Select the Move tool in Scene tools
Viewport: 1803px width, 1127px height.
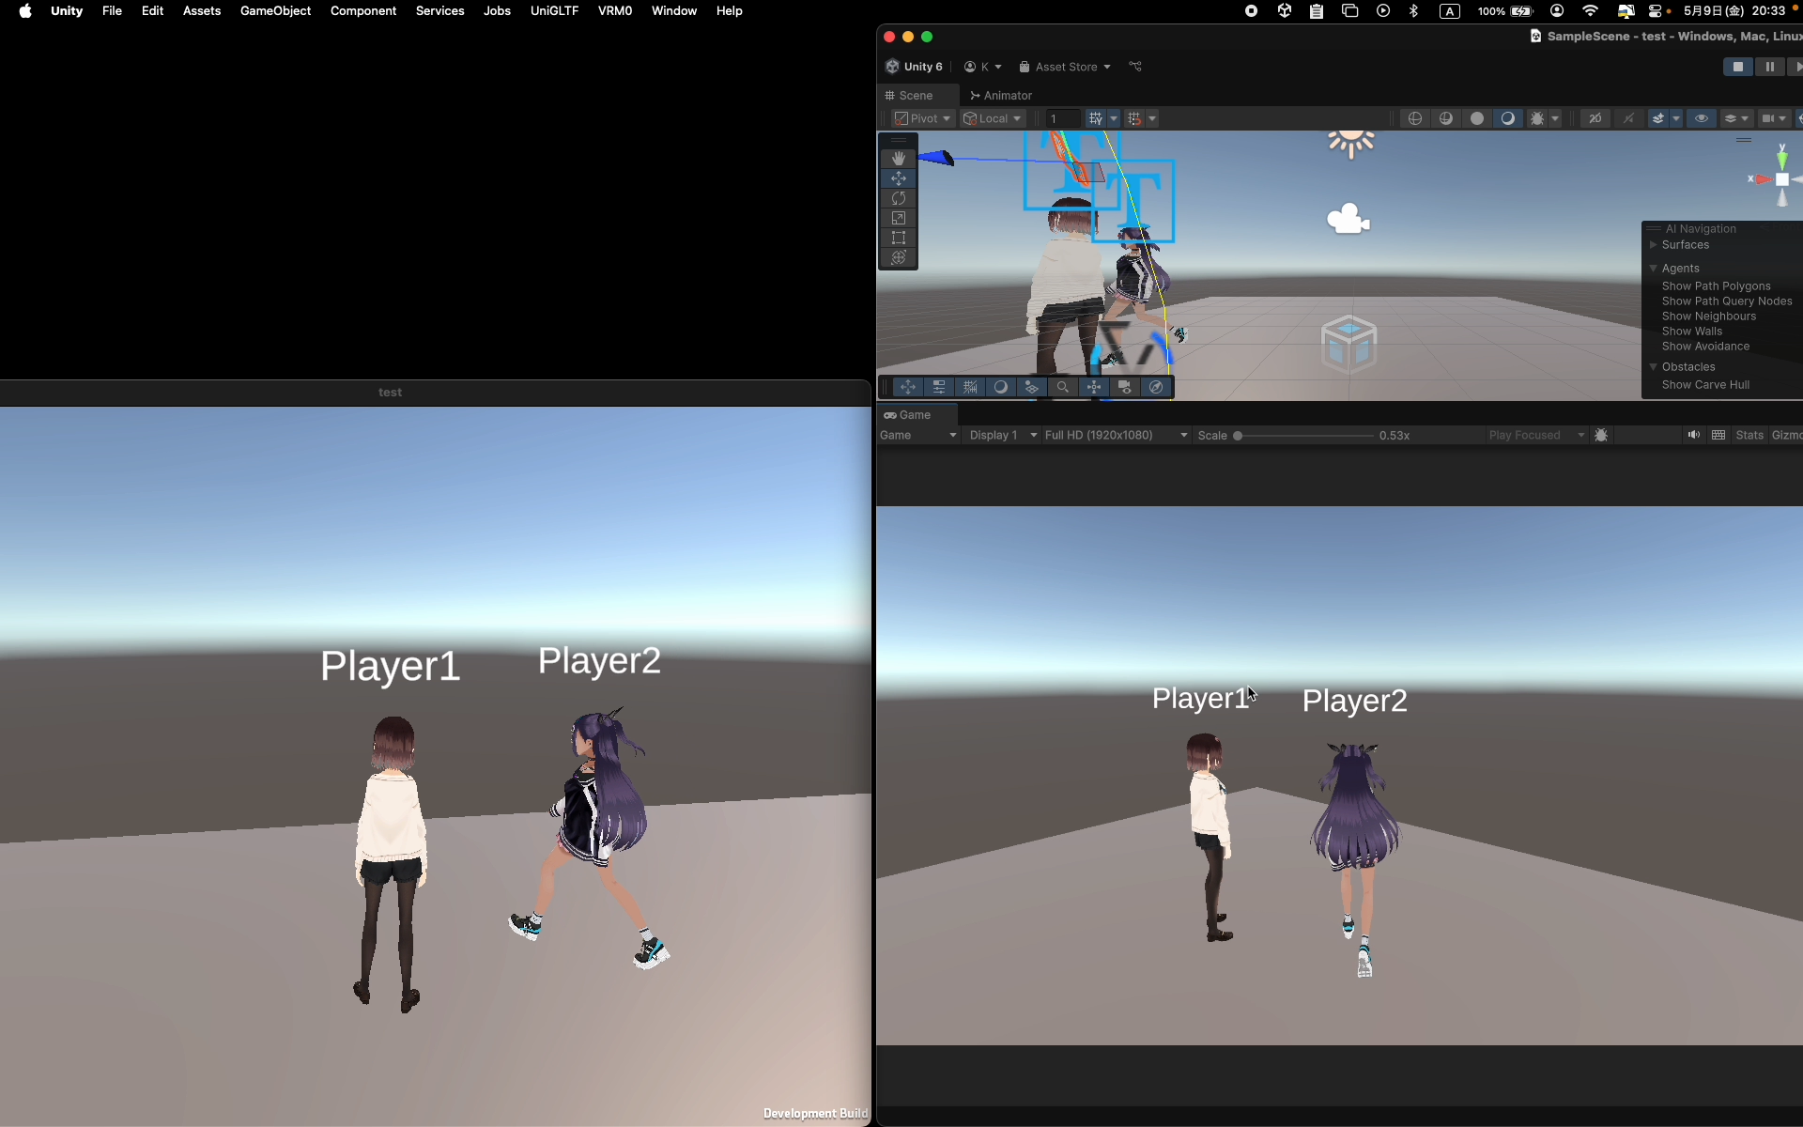[899, 178]
